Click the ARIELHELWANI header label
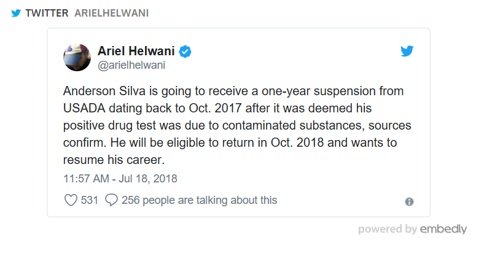This screenshot has width=484, height=253. [x=111, y=14]
